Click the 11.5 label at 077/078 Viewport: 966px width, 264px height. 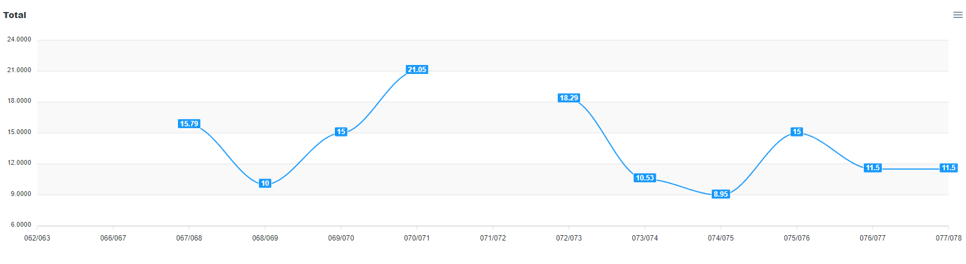[x=949, y=168]
